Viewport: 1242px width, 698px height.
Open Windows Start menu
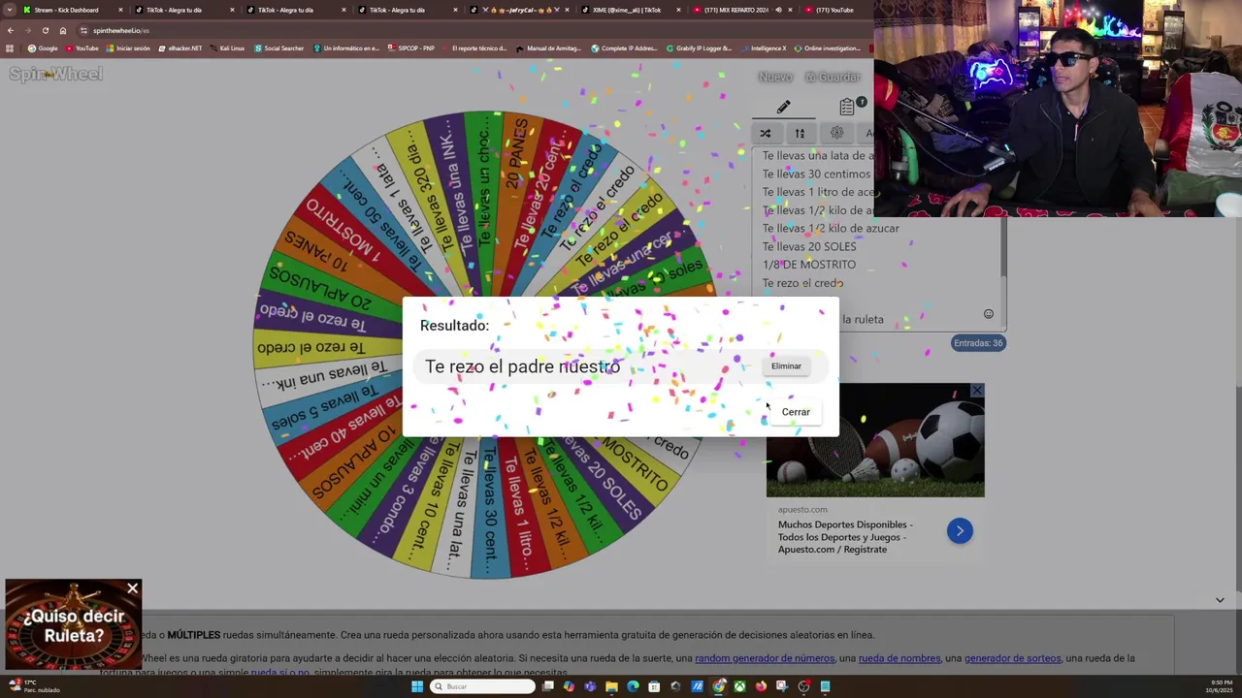(x=417, y=686)
